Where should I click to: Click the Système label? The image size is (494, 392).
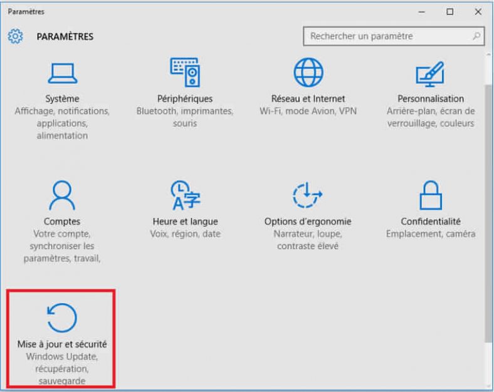(x=62, y=98)
